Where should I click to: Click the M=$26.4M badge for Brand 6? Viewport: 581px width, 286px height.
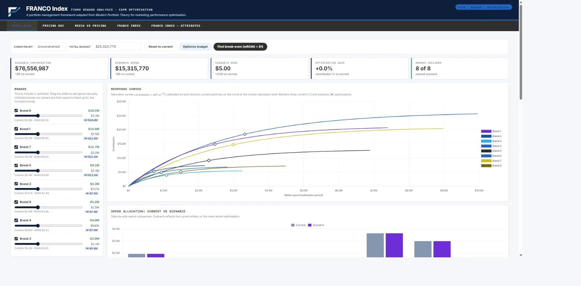click(91, 120)
